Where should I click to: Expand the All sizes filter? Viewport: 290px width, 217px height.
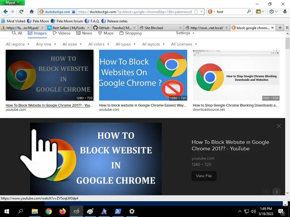pyautogui.click(x=72, y=44)
